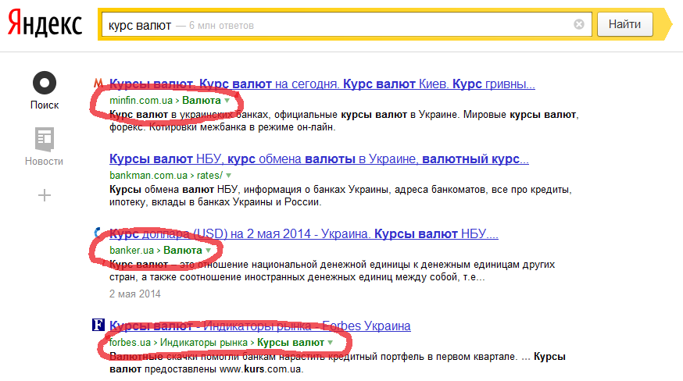
Task: Open the Новости sidebar icon
Action: (x=45, y=141)
